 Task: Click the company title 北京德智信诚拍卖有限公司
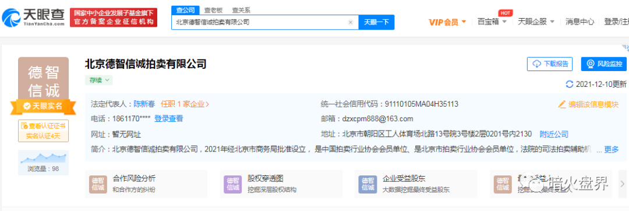point(146,64)
